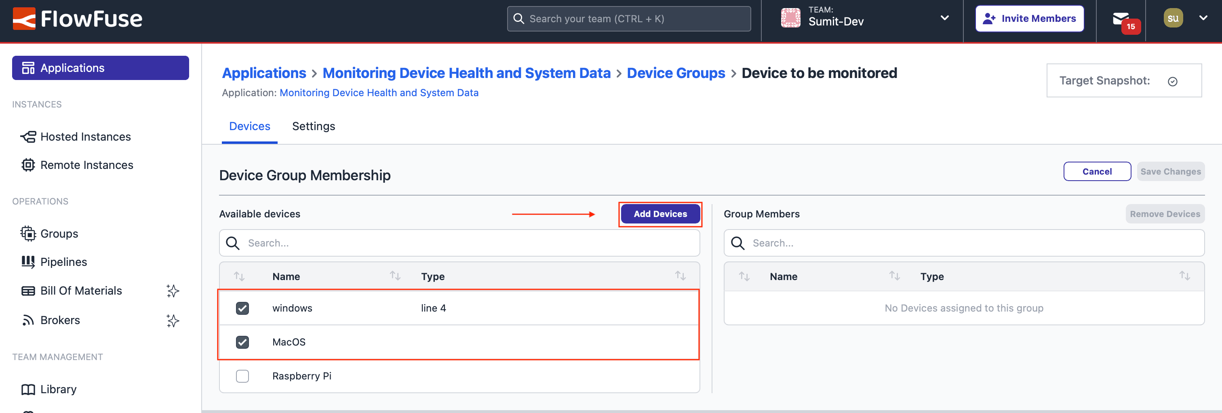Click the Group Members search field
The height and width of the screenshot is (413, 1222).
pyautogui.click(x=963, y=243)
